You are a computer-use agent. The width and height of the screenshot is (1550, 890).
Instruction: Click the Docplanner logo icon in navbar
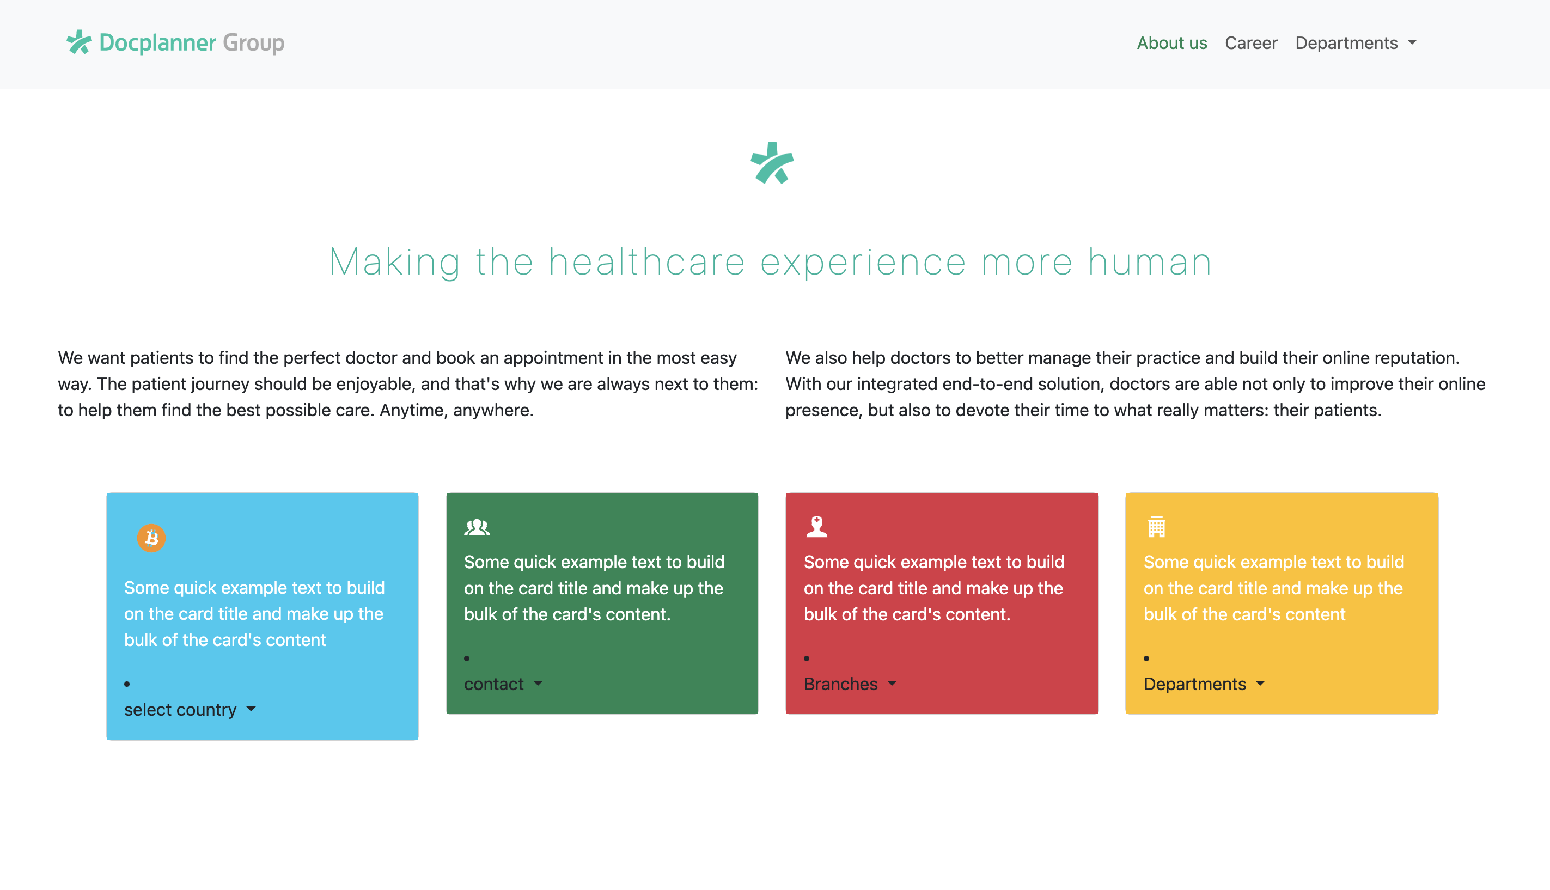[x=79, y=42]
